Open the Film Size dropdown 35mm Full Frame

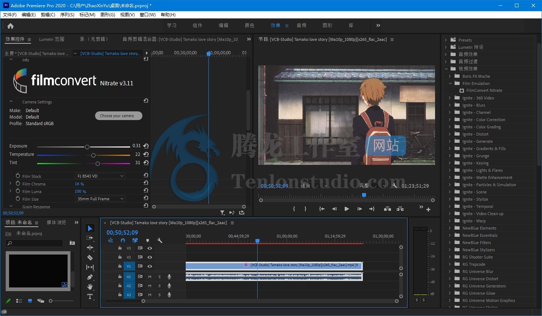click(100, 199)
